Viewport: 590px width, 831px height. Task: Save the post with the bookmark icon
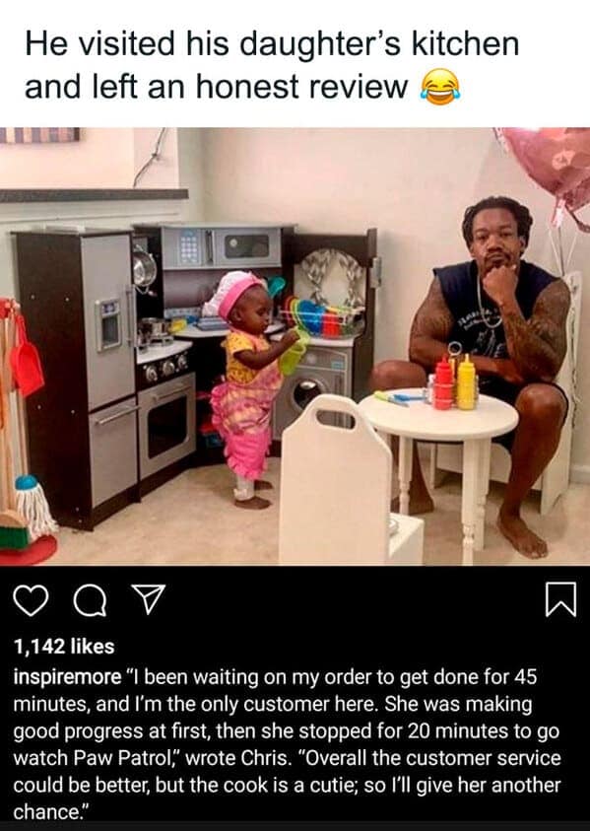560,599
